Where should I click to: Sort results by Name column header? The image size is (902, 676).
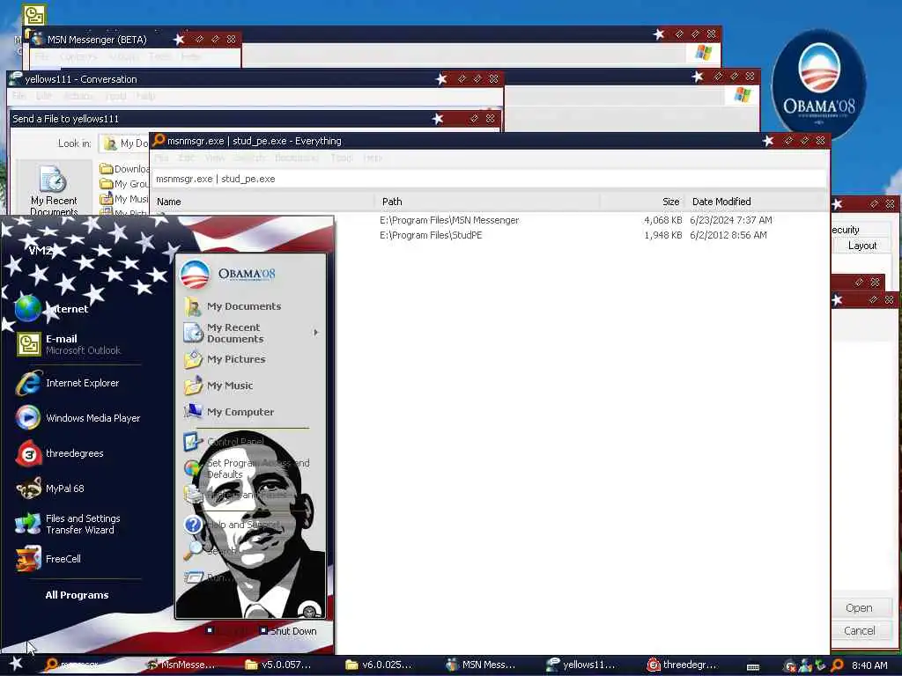pyautogui.click(x=262, y=202)
